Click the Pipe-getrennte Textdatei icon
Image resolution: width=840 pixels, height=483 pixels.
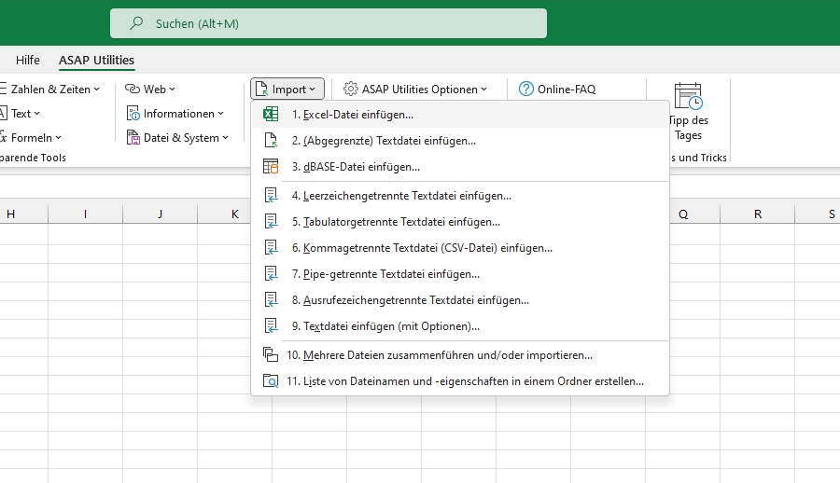[271, 273]
